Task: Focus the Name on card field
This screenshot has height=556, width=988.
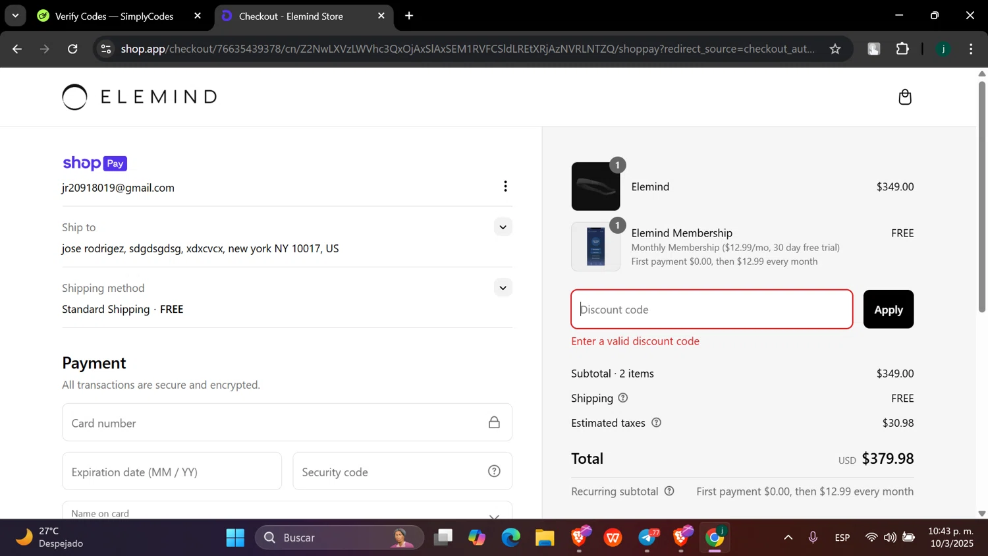Action: tap(287, 511)
